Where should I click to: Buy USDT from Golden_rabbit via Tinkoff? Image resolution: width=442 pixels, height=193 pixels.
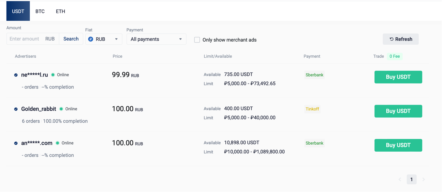398,111
